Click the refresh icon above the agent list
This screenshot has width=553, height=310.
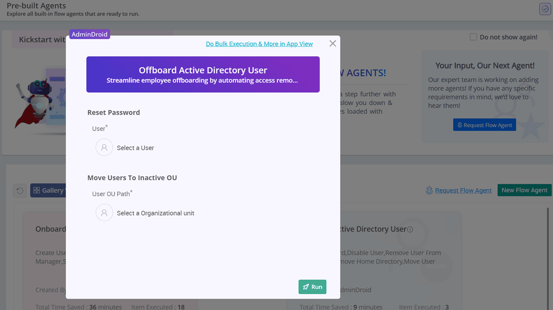[20, 190]
